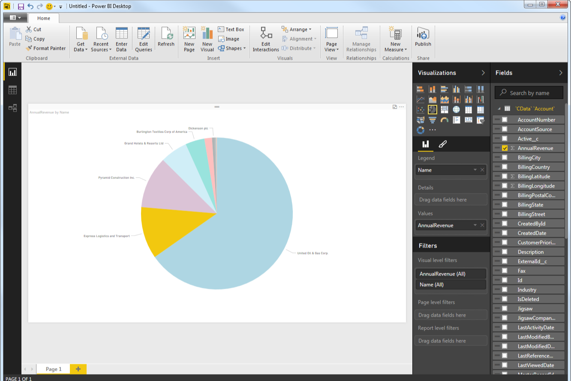Image resolution: width=571 pixels, height=381 pixels.
Task: Select the slicer visualization
Action: [x=481, y=120]
